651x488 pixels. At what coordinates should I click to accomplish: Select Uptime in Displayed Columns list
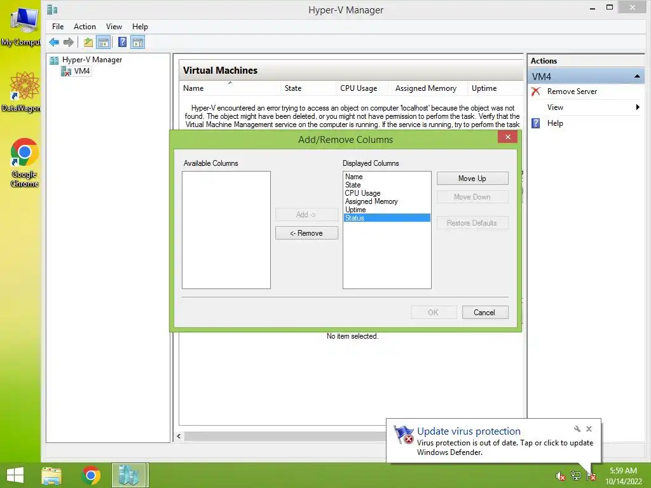pyautogui.click(x=387, y=210)
